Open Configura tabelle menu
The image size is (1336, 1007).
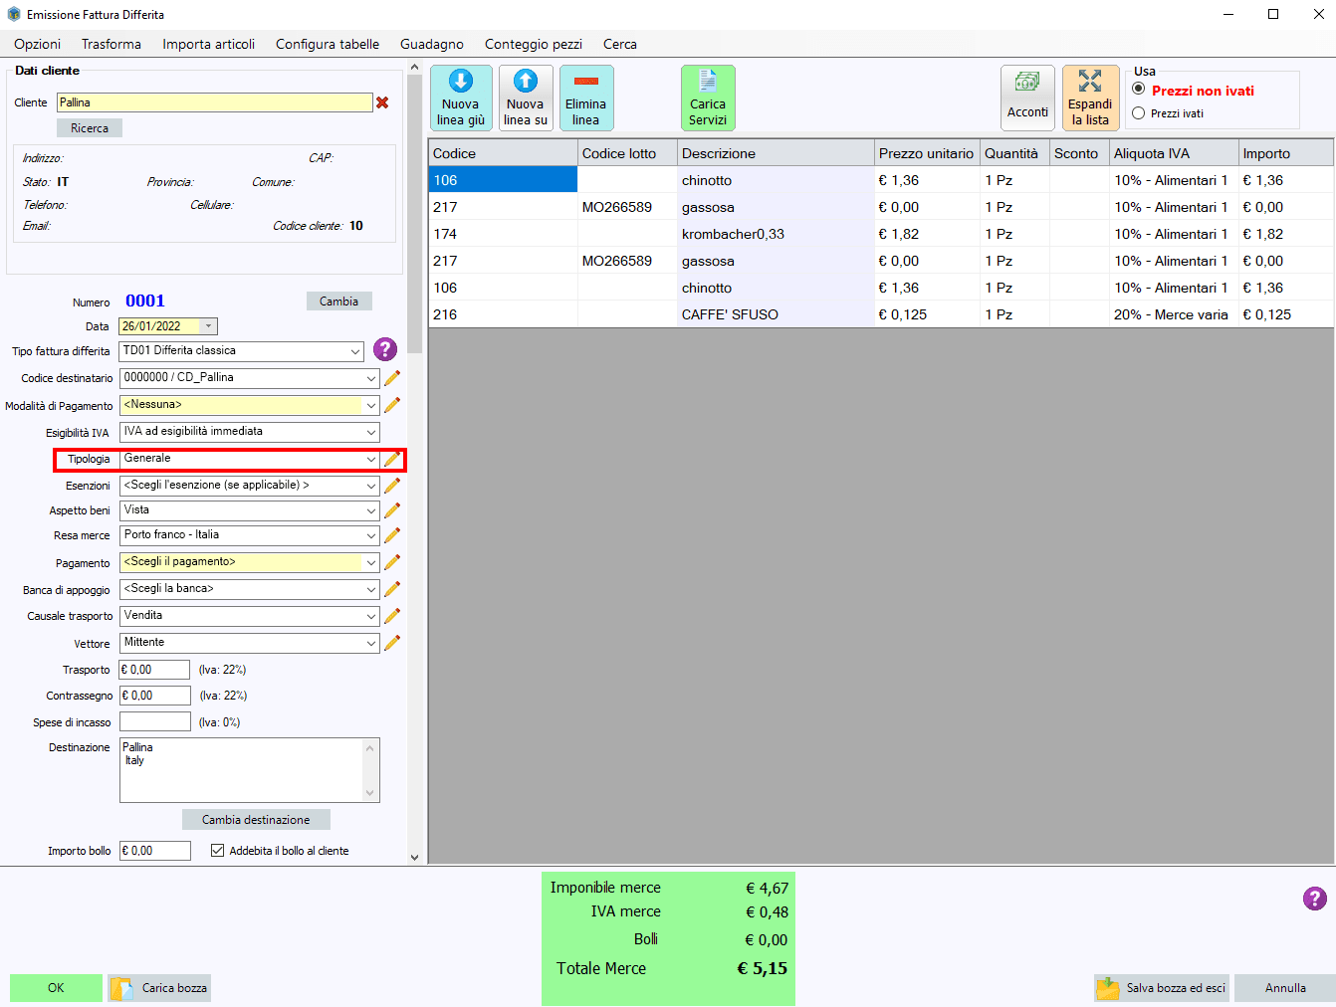pyautogui.click(x=328, y=44)
